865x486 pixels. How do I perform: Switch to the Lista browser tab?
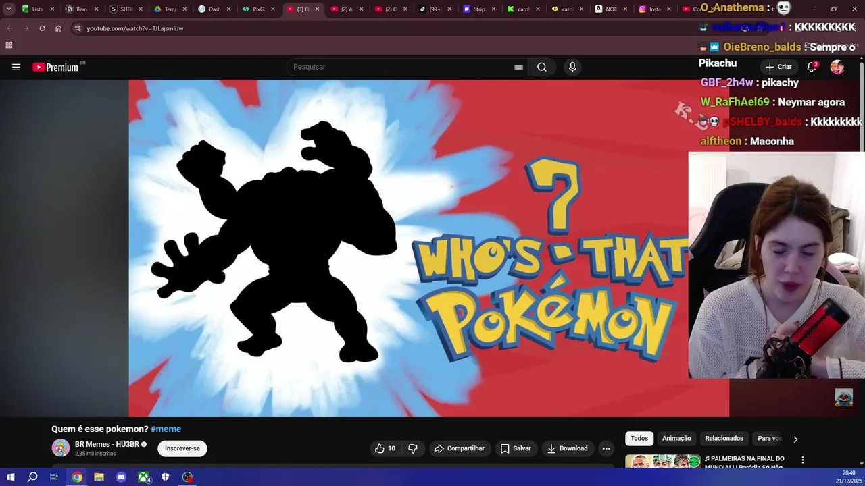(x=37, y=9)
